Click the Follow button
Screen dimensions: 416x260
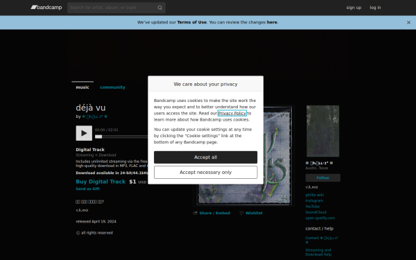322,177
